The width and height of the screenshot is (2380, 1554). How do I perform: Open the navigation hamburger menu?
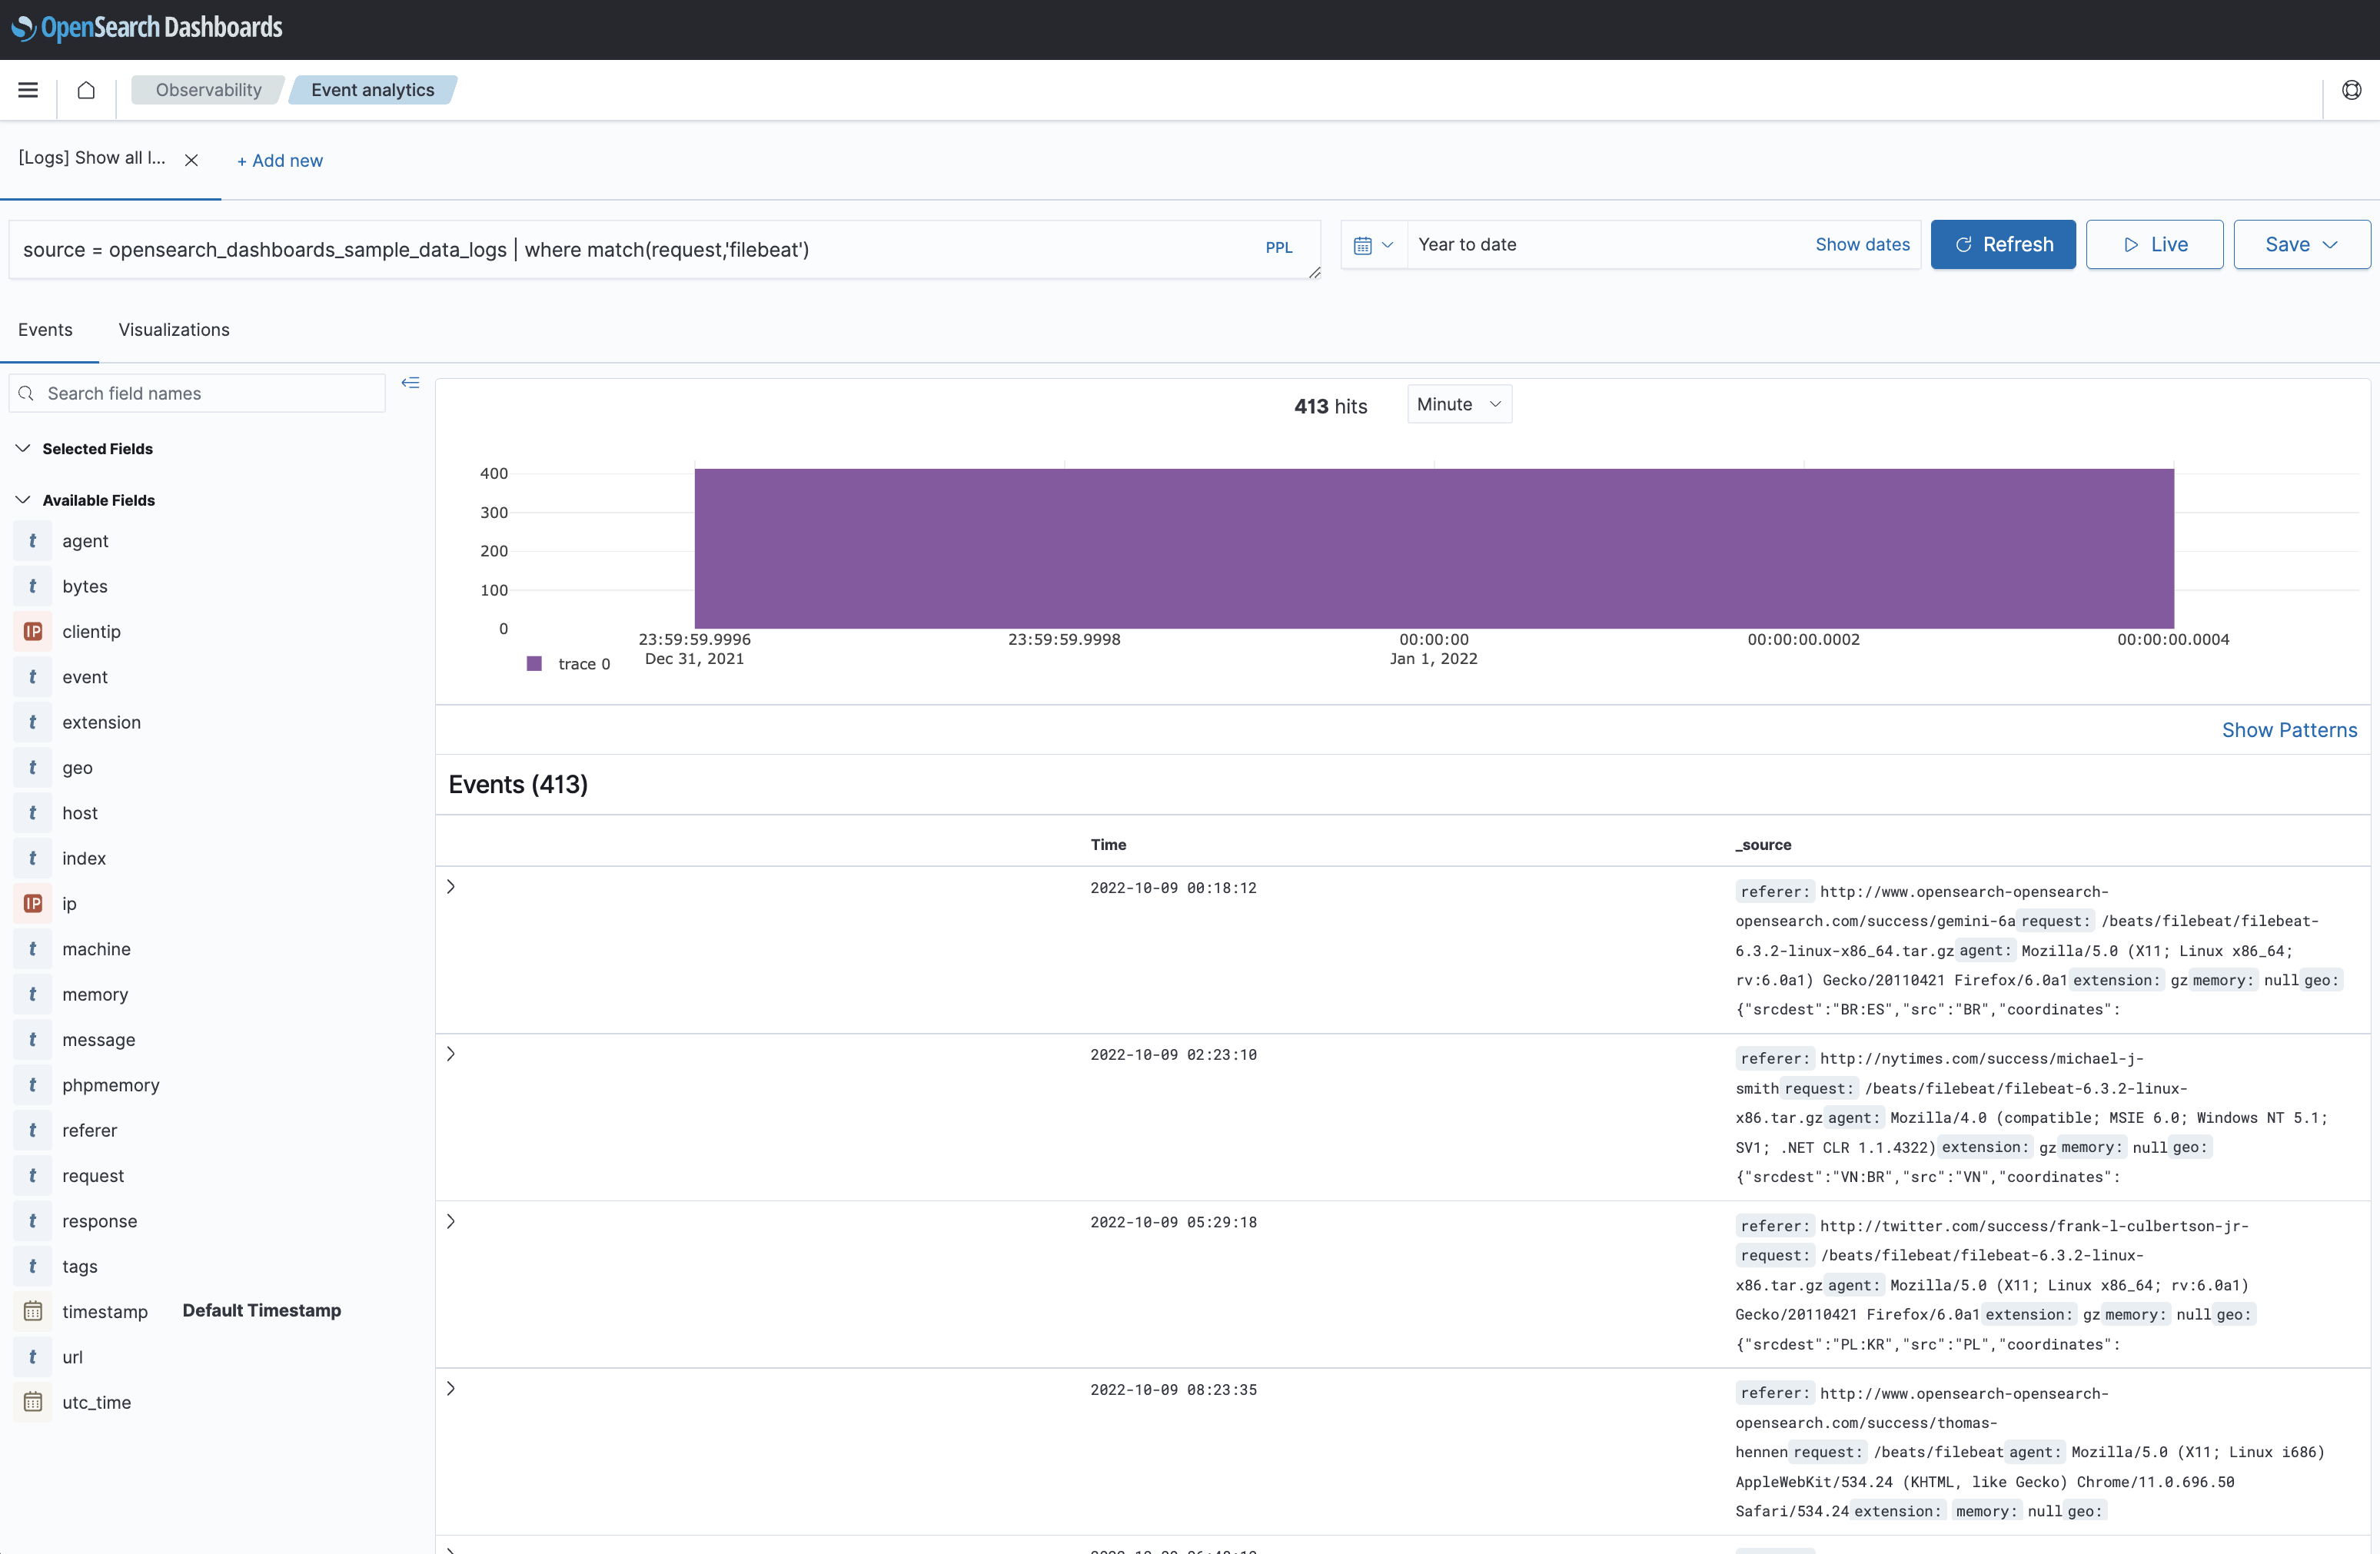click(27, 89)
